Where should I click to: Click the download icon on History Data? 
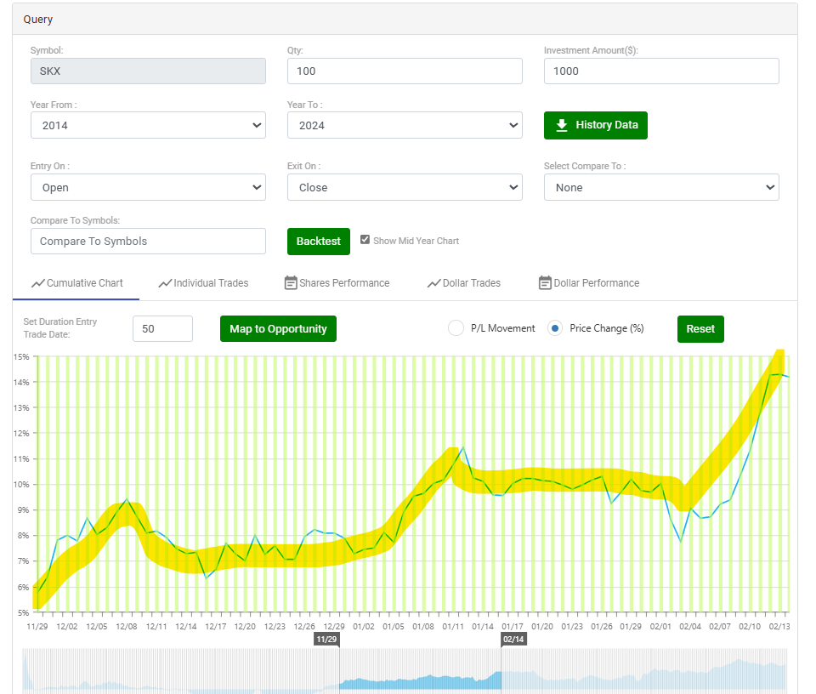(x=562, y=126)
